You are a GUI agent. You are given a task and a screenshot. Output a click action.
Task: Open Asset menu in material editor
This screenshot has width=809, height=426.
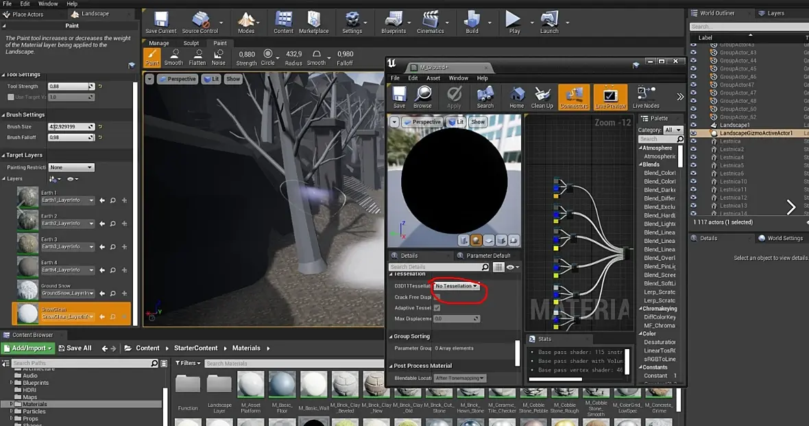click(x=433, y=78)
